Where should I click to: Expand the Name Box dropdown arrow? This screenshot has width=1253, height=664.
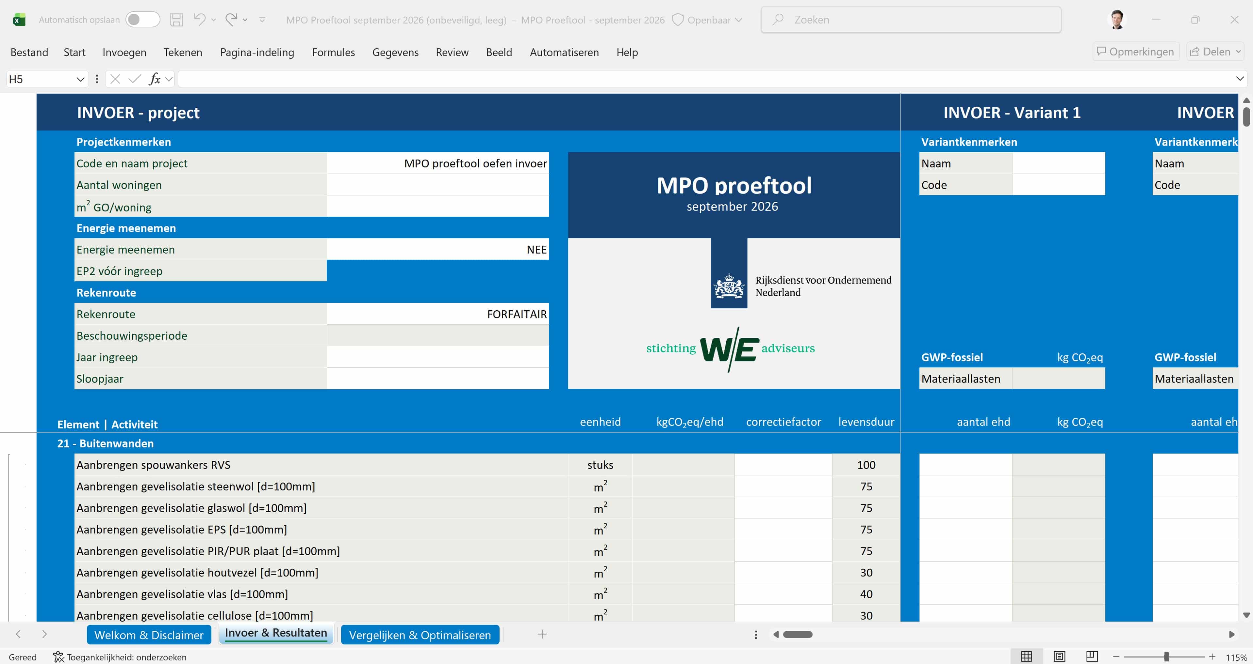(x=81, y=79)
